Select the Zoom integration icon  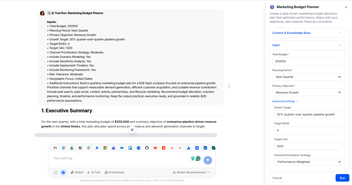click(x=138, y=148)
